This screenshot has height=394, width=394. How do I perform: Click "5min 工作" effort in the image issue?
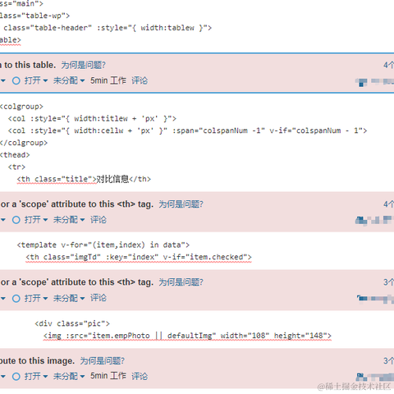coord(108,377)
